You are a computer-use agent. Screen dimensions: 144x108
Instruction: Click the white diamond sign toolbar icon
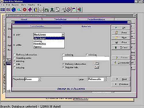pos(41,10)
